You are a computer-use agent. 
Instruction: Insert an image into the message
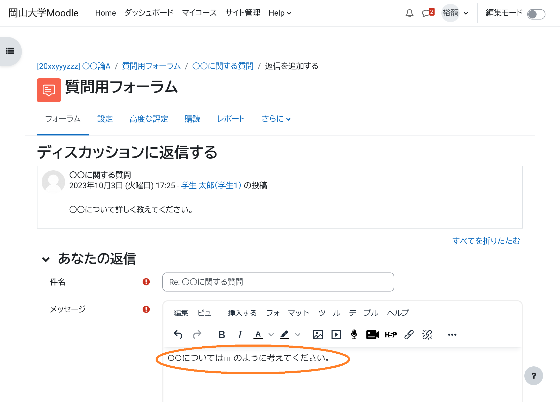click(318, 335)
